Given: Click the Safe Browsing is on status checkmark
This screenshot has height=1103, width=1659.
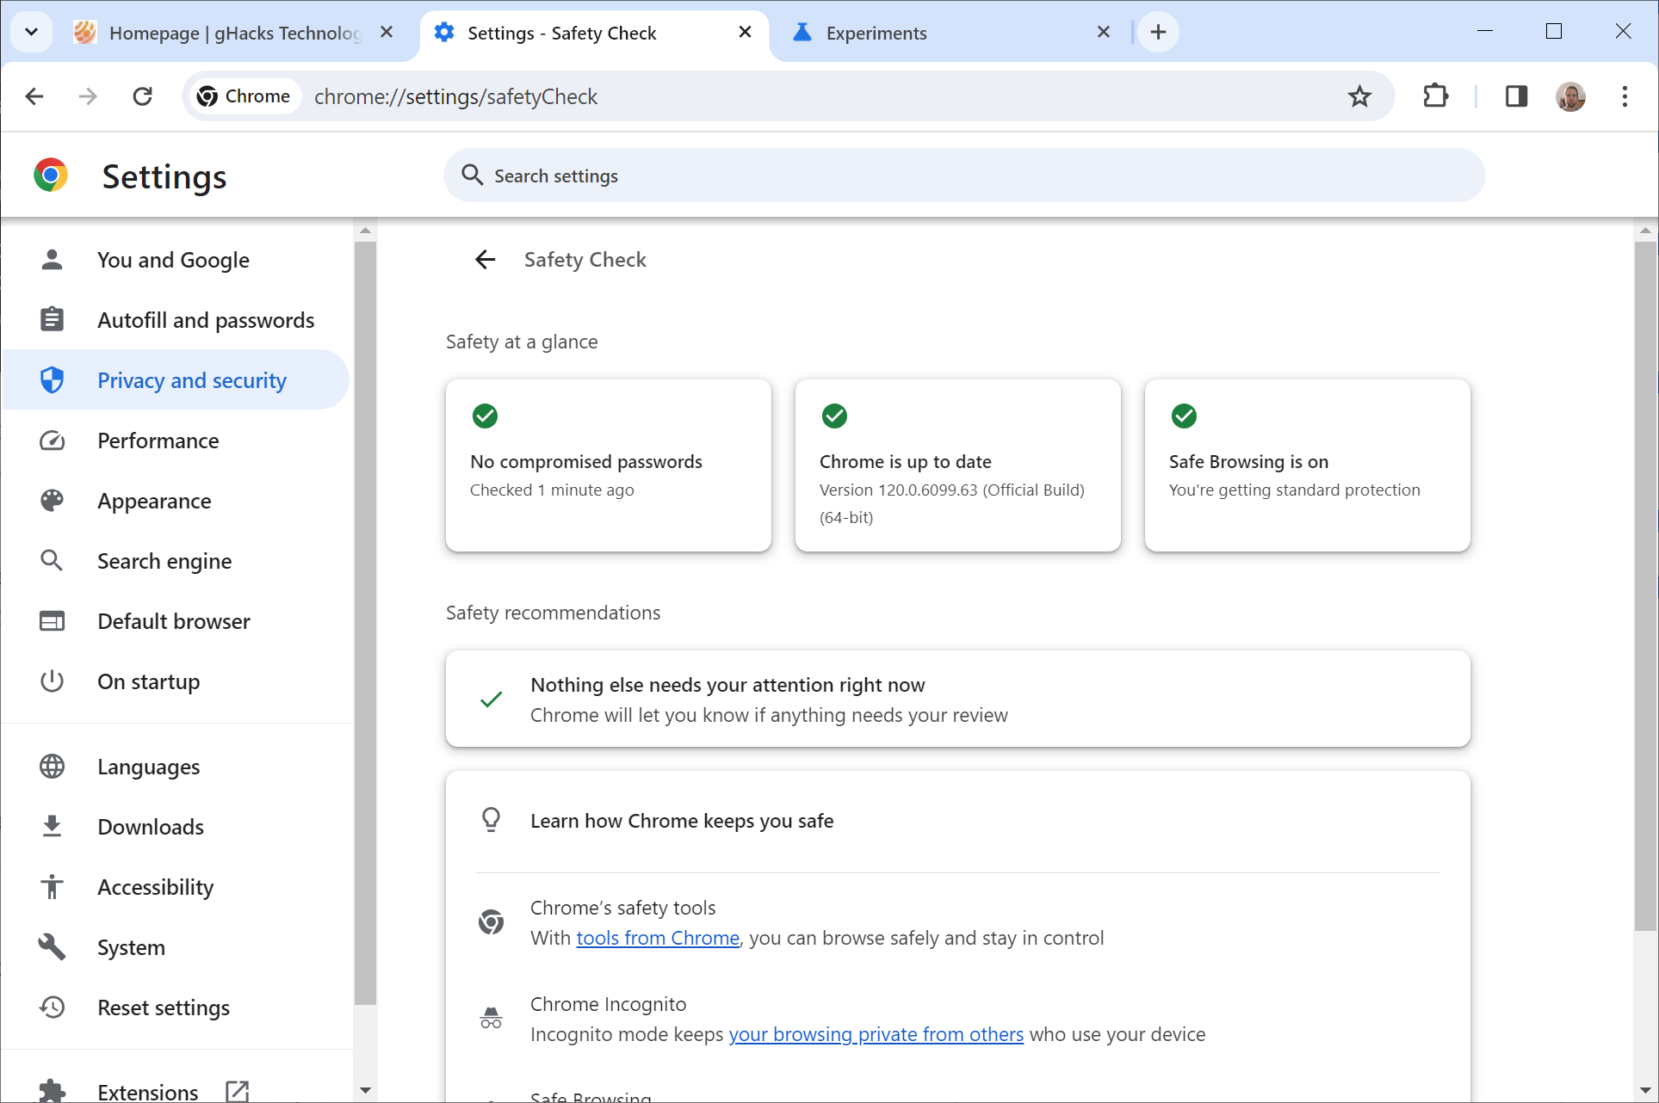Looking at the screenshot, I should pyautogui.click(x=1184, y=415).
